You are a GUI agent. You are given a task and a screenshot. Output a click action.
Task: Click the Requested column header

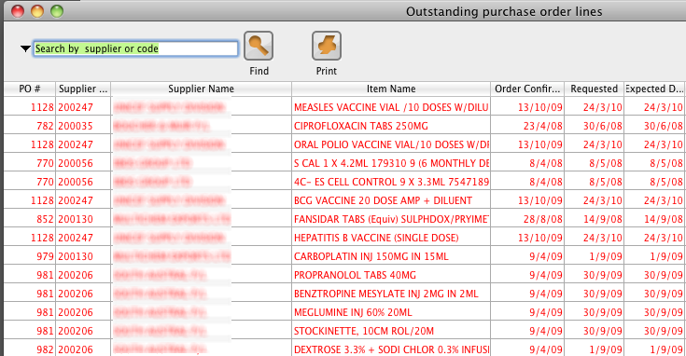[595, 89]
